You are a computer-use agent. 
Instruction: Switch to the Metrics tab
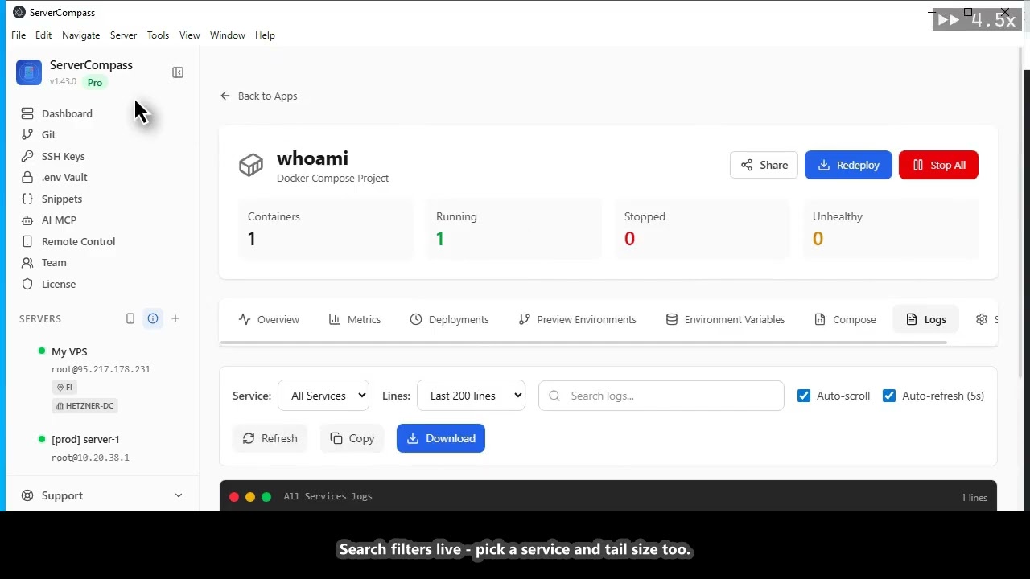[355, 319]
